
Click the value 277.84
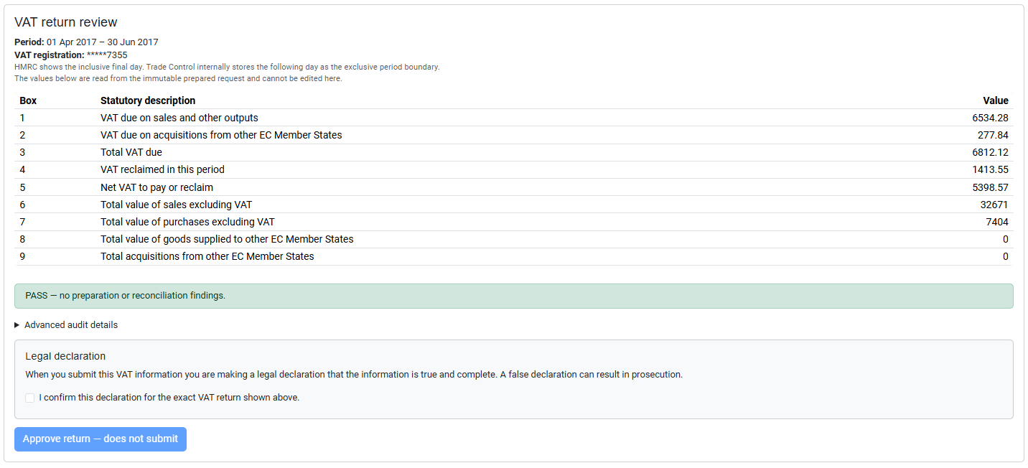[x=993, y=135]
